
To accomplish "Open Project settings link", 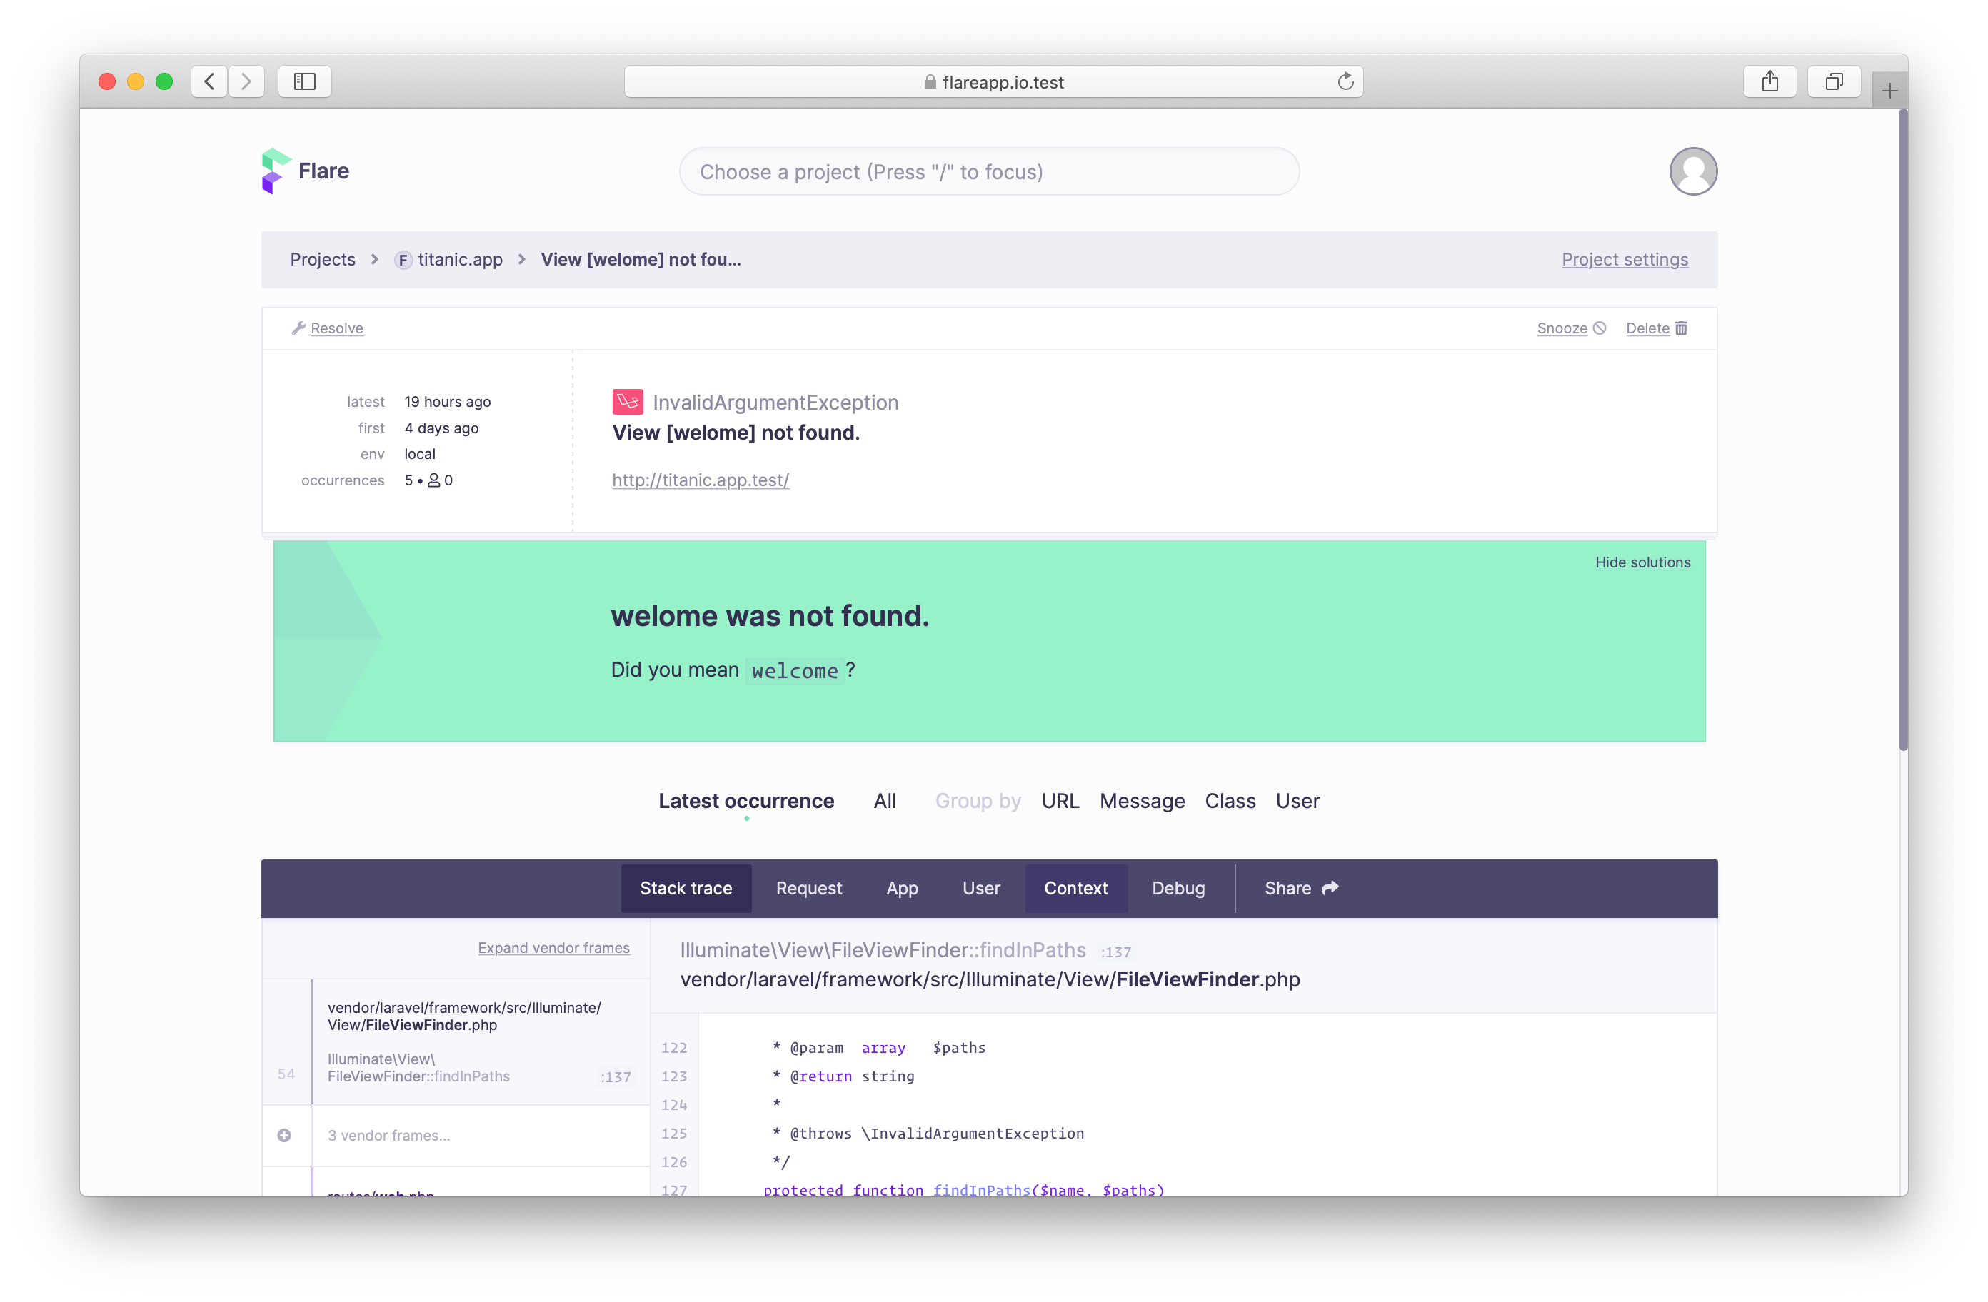I will click(x=1625, y=260).
